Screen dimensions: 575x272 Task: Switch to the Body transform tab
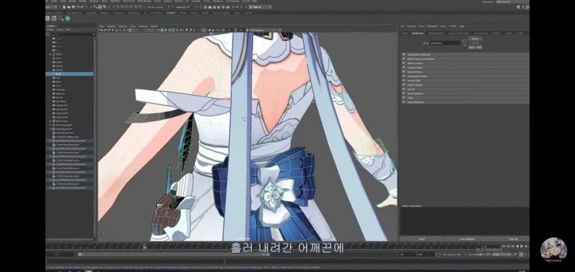coord(405,33)
